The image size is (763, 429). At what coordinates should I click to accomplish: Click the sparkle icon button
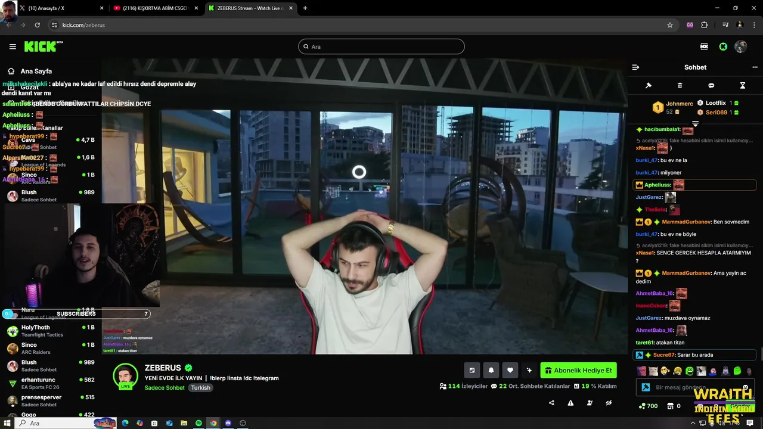[529, 370]
